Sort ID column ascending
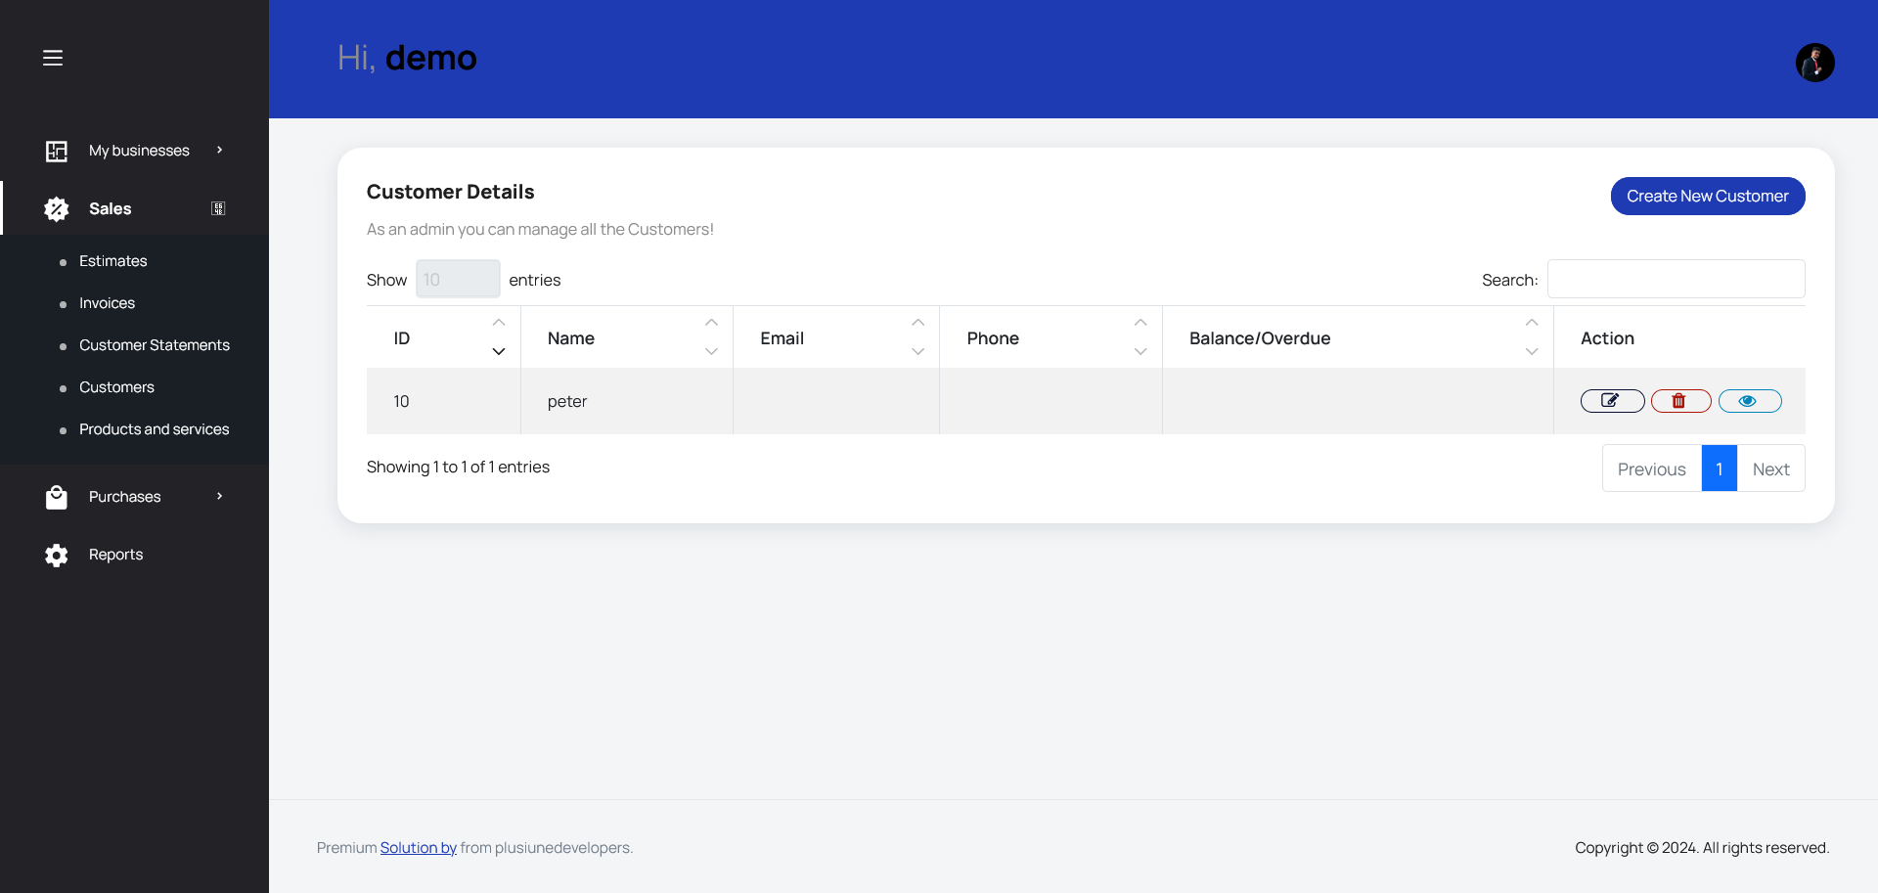 click(499, 323)
